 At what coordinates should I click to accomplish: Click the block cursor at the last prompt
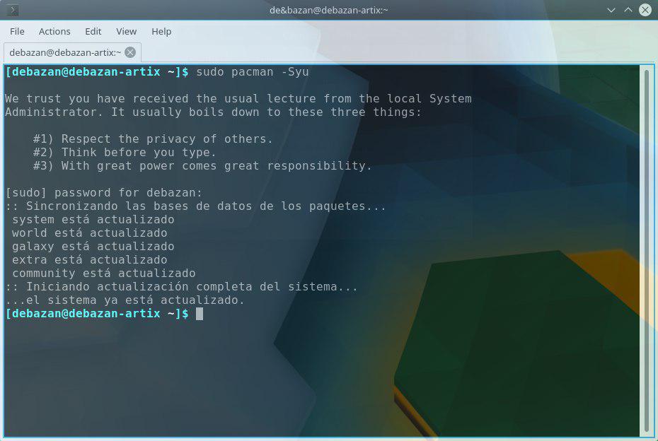coord(200,314)
